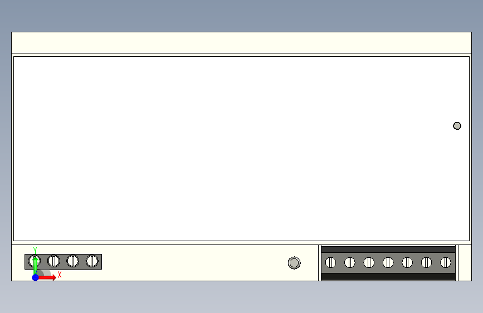Screen dimensions: 483x313
Task: Select the leftmost screw of the seven-screw terminal block
Action: [330, 262]
